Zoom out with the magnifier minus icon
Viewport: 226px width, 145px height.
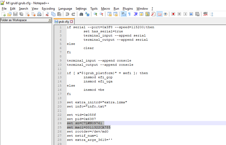point(101,14)
